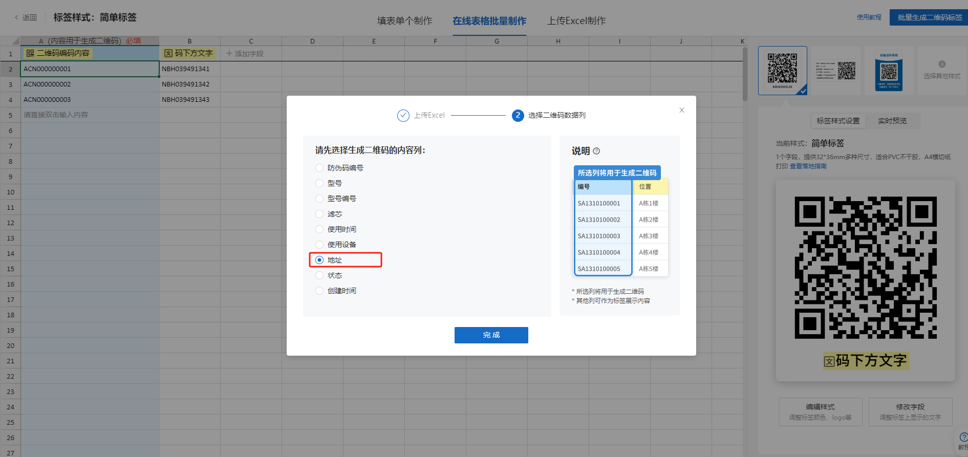Open the 查看落地指南 link
This screenshot has height=457, width=968.
(808, 166)
